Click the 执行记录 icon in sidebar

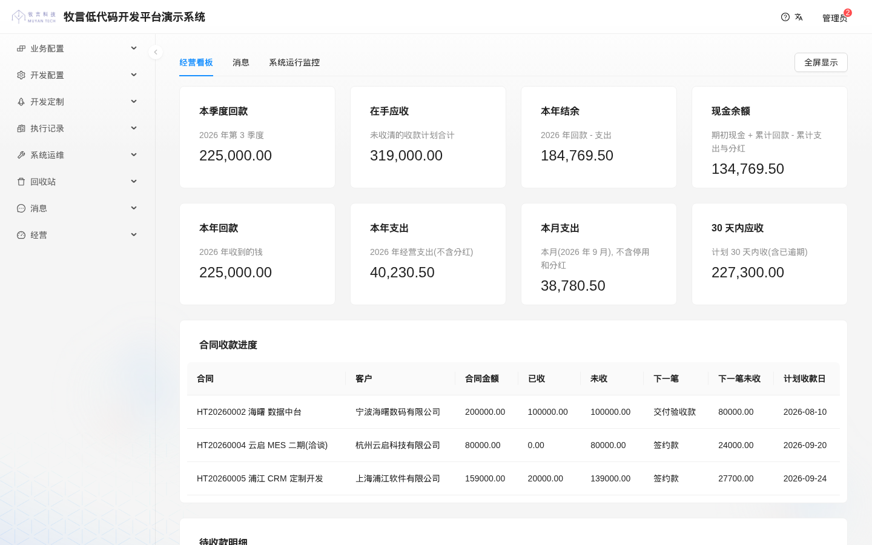(21, 128)
